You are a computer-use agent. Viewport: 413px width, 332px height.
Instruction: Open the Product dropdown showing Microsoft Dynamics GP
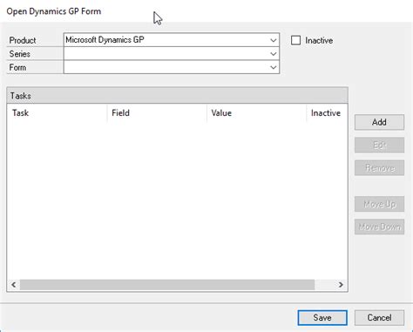[172, 40]
